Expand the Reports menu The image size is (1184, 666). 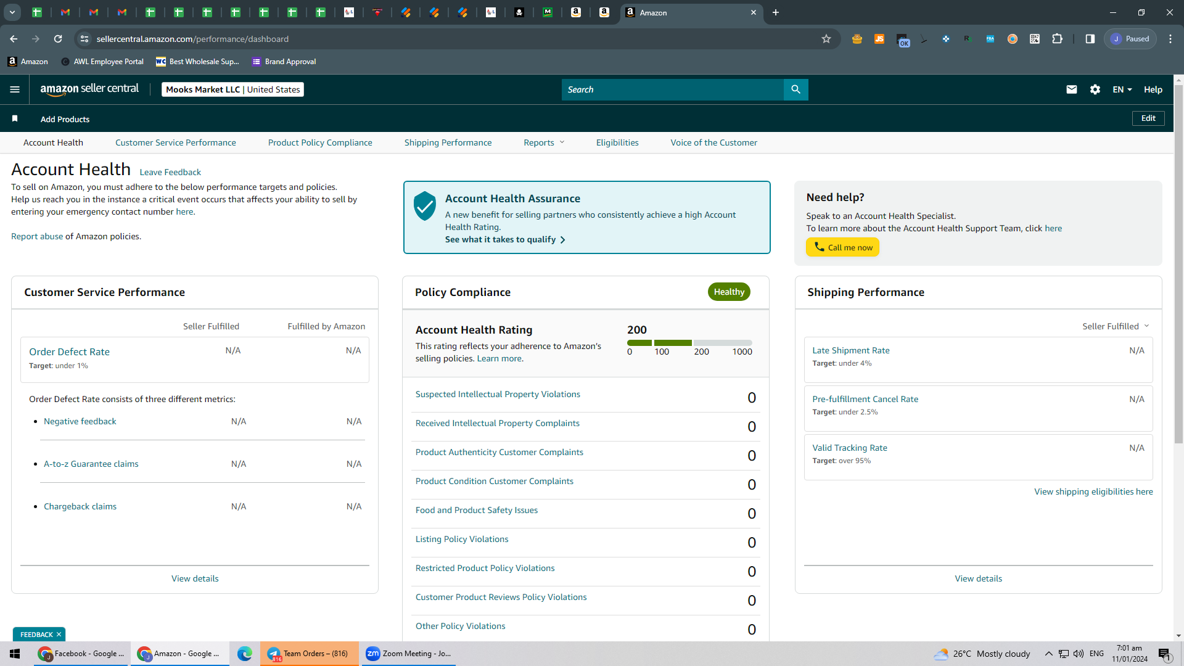[x=544, y=142]
